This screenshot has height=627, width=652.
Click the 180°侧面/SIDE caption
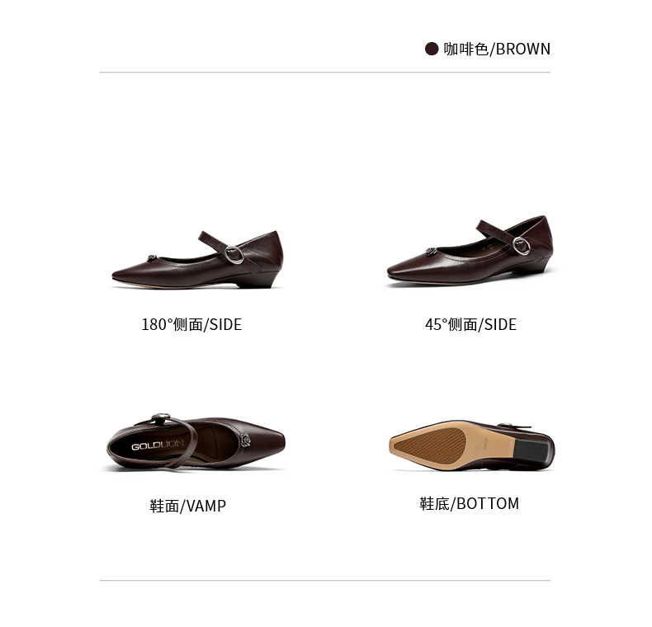tap(191, 324)
